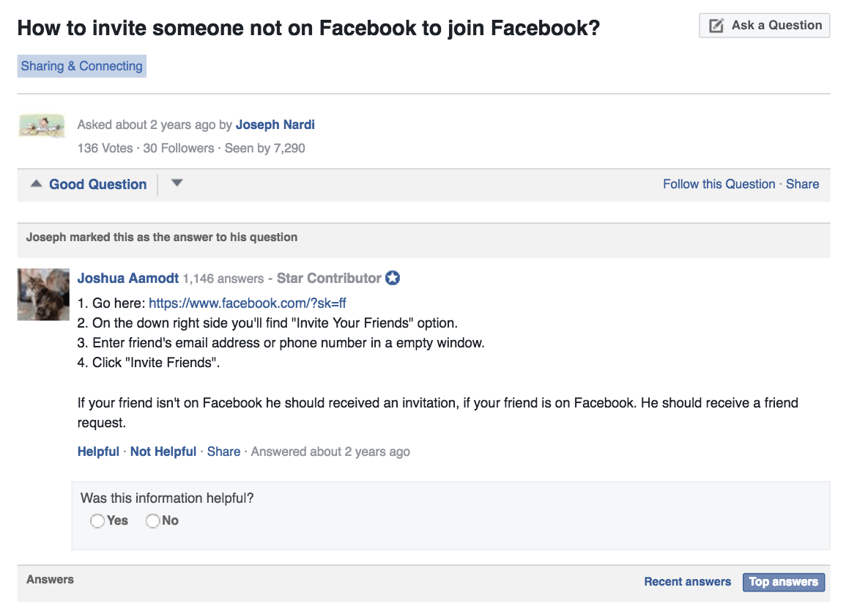Switch to the Top answers tab
This screenshot has width=846, height=612.
coord(784,582)
